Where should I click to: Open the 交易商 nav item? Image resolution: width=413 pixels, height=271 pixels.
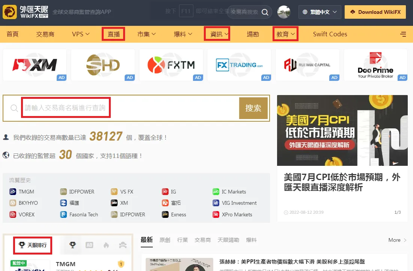45,34
